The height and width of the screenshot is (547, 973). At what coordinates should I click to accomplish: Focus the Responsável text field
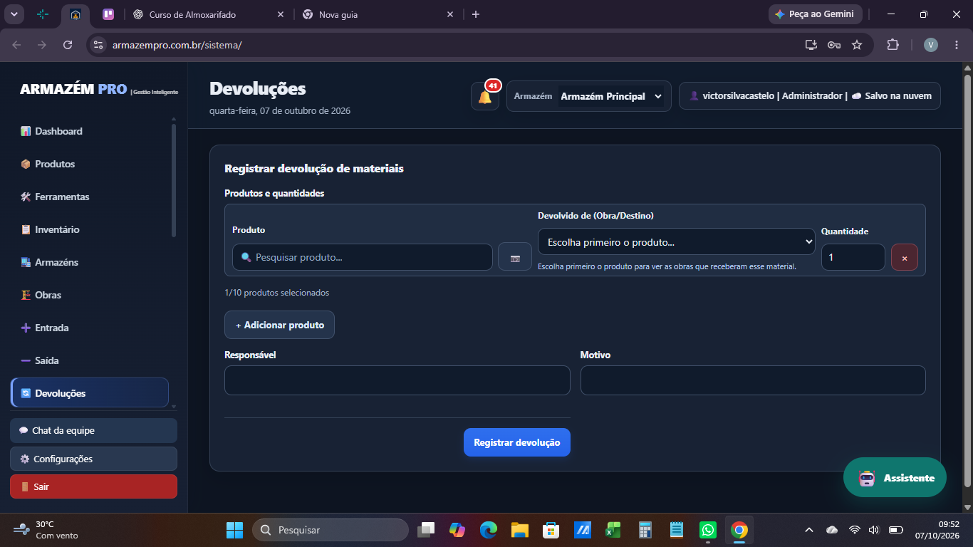click(397, 380)
